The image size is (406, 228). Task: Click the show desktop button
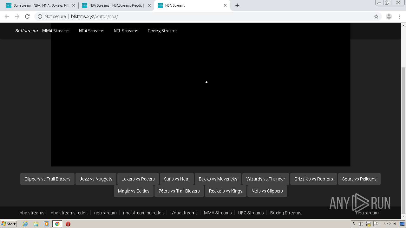tap(403, 224)
